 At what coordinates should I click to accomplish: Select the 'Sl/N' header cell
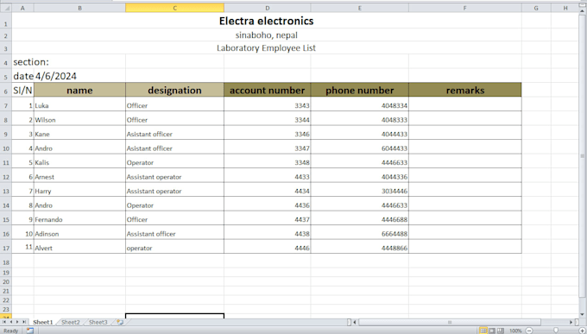pyautogui.click(x=22, y=91)
